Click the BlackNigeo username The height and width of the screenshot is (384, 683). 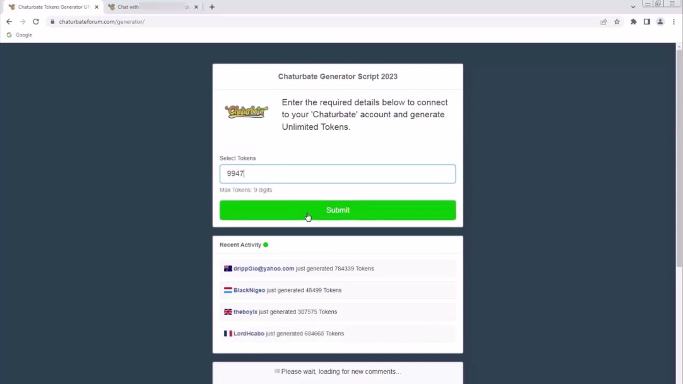click(x=249, y=290)
